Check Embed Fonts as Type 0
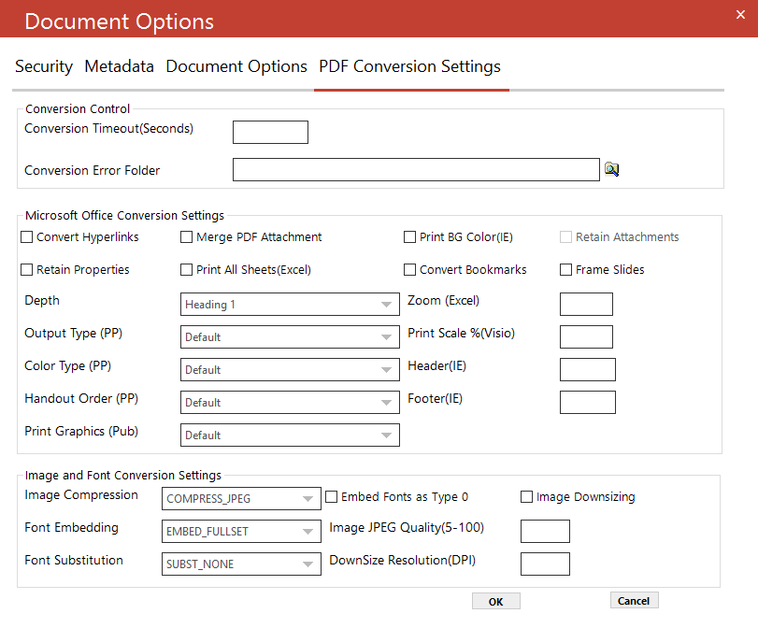 (332, 497)
